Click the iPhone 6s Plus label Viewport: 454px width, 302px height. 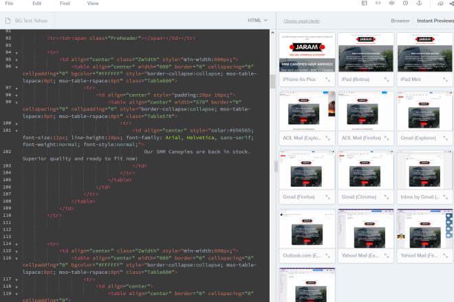pos(299,80)
